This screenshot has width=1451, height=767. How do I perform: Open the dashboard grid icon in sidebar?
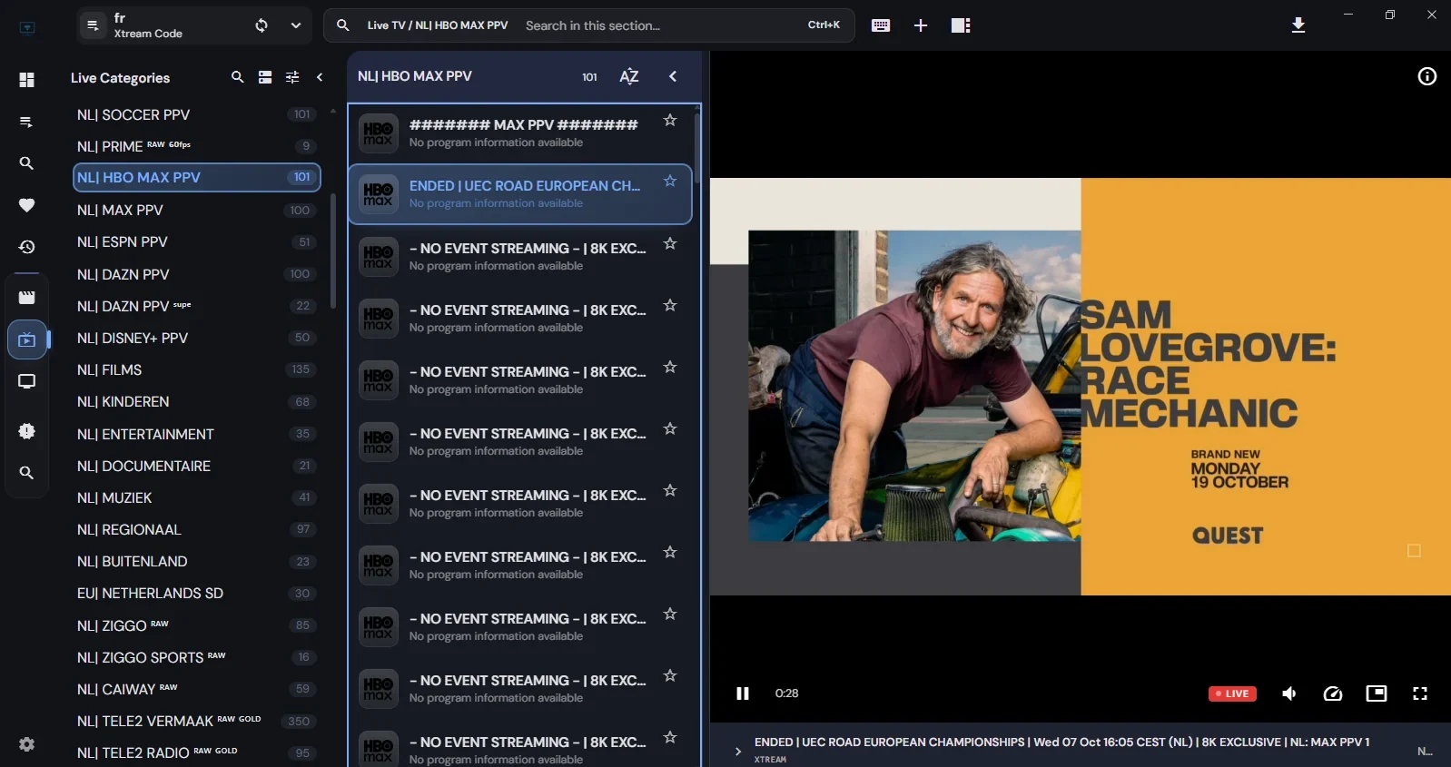pyautogui.click(x=27, y=80)
